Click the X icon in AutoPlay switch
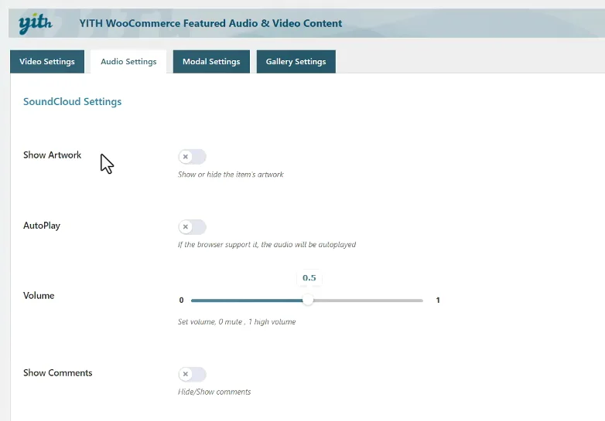 186,227
